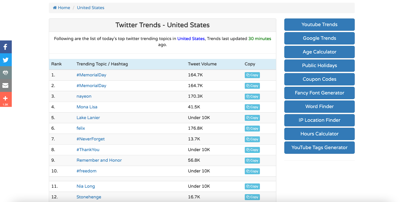This screenshot has height=202, width=402.
Task: Copy the Remember and Honor trend
Action: pos(252,161)
